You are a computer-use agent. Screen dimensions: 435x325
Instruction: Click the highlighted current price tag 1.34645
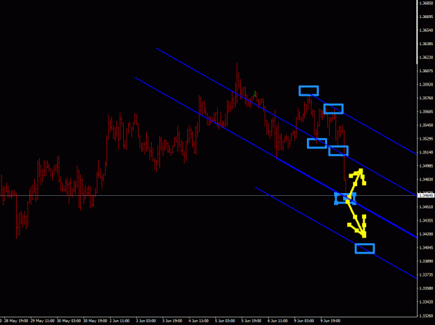point(427,195)
